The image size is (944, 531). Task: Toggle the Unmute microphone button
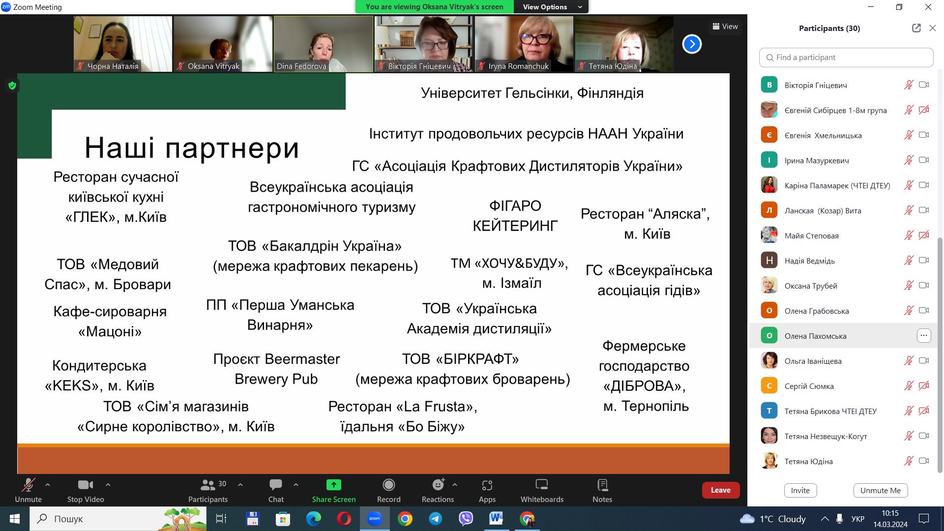point(28,491)
